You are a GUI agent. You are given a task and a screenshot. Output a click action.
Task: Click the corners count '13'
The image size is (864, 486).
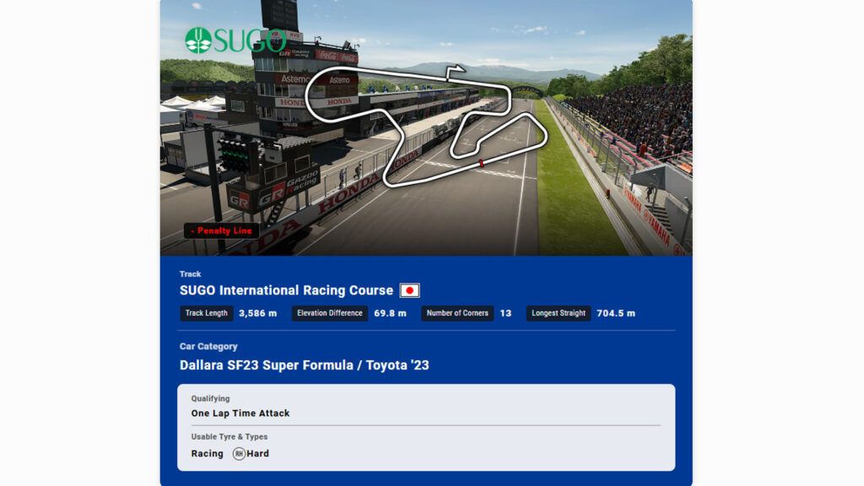click(506, 313)
